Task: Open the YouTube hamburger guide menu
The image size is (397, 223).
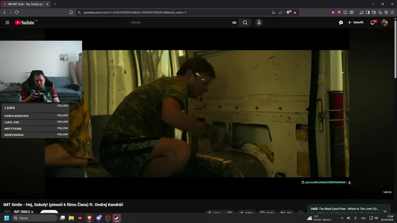Action: pos(7,23)
